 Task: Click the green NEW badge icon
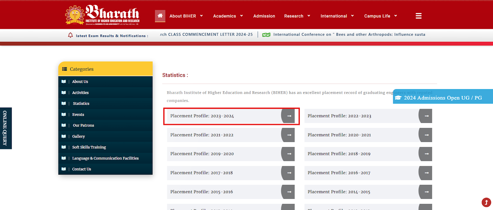point(266,35)
